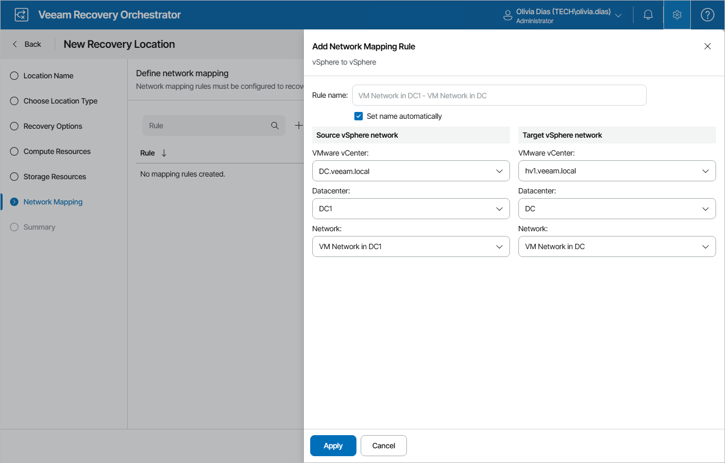Click the Veeam Recovery Orchestrator logo icon
Screen dimensions: 725x463
click(x=22, y=15)
